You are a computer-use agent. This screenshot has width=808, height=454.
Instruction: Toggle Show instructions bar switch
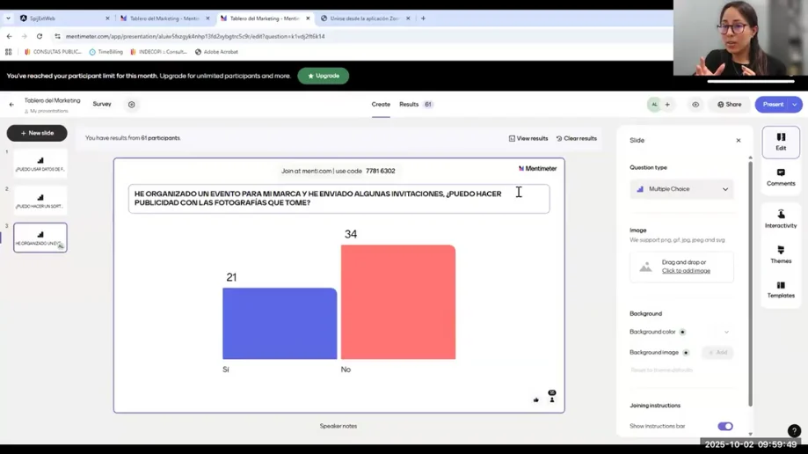tap(724, 426)
